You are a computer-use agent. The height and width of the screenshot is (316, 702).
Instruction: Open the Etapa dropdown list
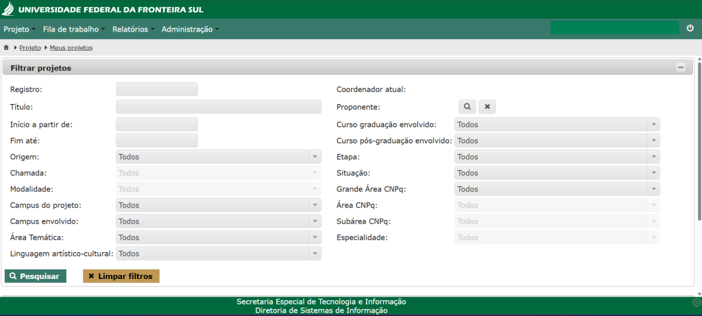557,157
